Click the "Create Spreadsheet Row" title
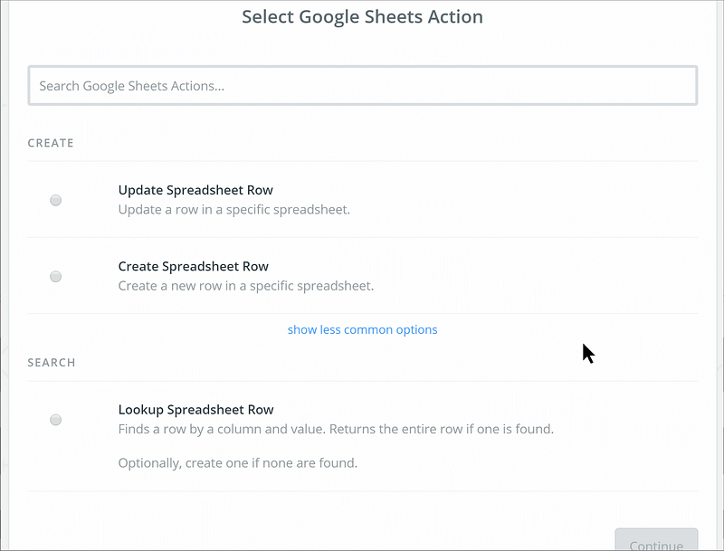Viewport: 724px width, 551px height. pyautogui.click(x=194, y=266)
